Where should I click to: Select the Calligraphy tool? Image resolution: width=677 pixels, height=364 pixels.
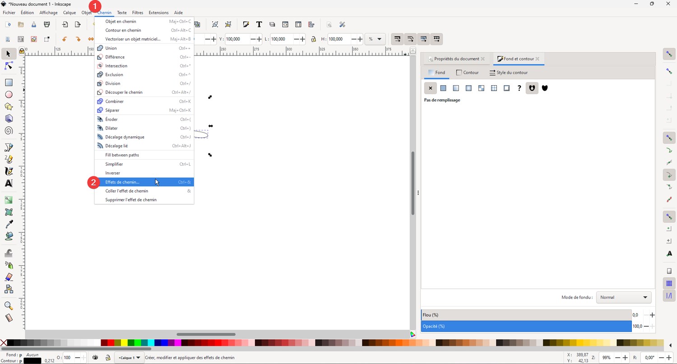8,171
